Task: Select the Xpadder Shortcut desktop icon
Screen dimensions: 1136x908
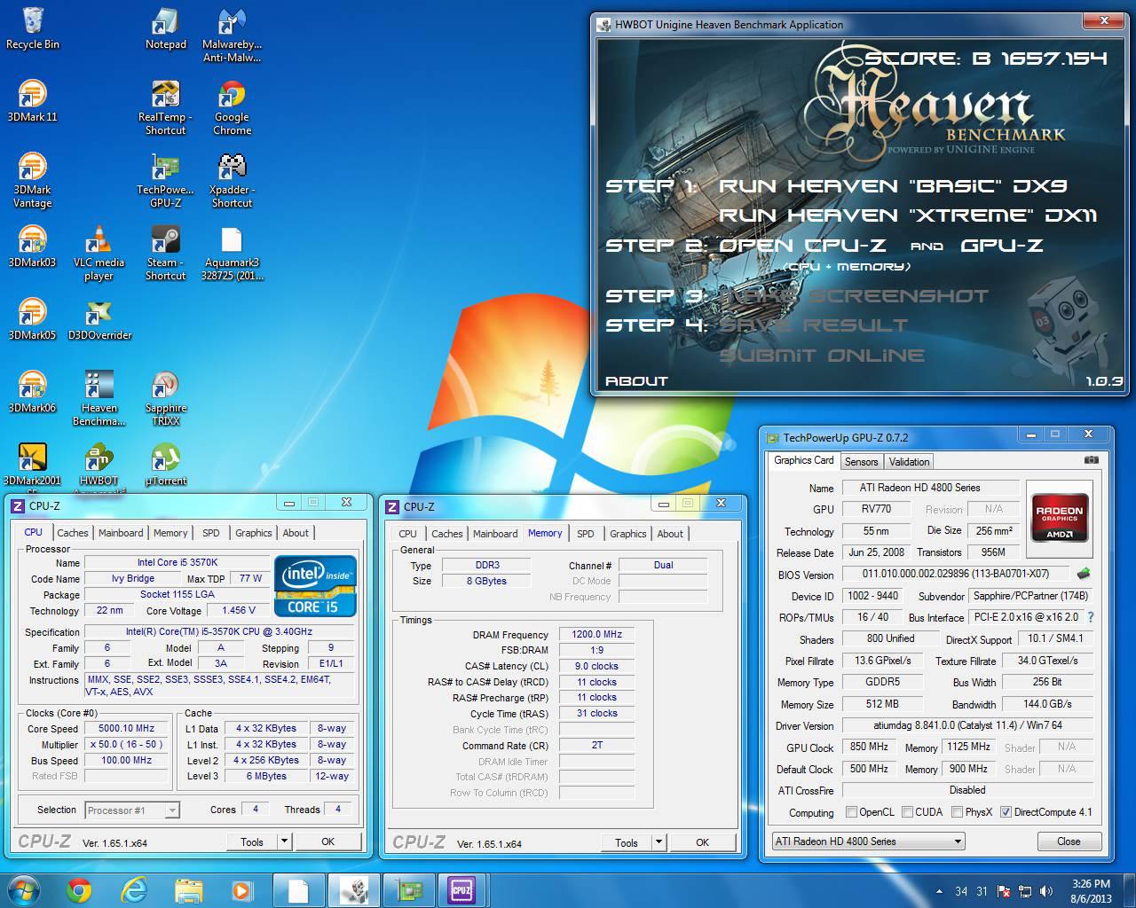Action: (x=232, y=181)
